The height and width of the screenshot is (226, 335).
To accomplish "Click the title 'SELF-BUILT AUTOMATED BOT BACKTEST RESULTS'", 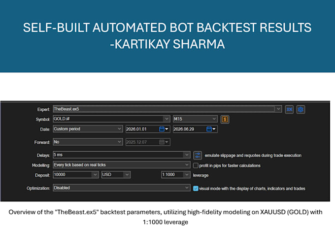I will [167, 28].
